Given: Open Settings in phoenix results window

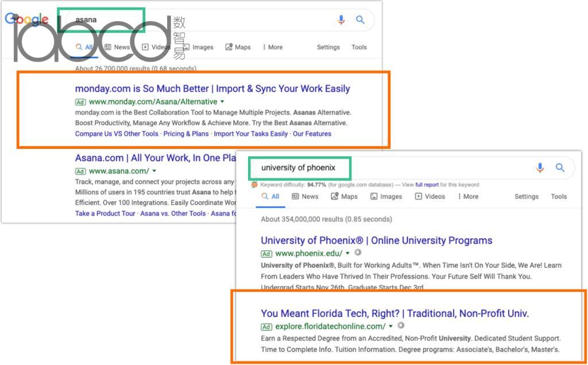Looking at the screenshot, I should point(526,197).
